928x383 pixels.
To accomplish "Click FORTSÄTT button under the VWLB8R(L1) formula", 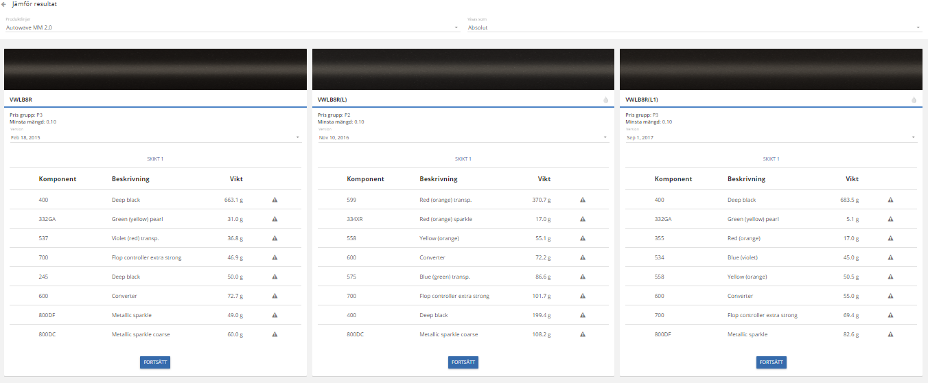I will 772,362.
